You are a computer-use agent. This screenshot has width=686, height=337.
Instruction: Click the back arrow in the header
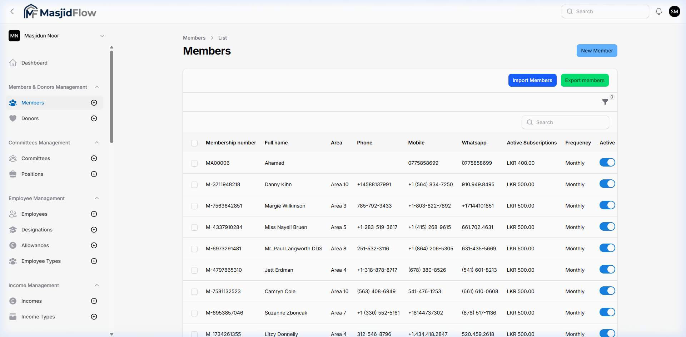[x=13, y=11]
